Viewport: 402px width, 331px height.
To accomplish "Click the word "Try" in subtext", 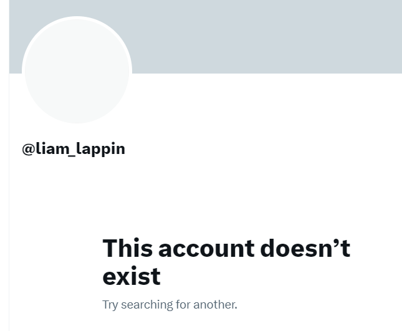I will (110, 305).
